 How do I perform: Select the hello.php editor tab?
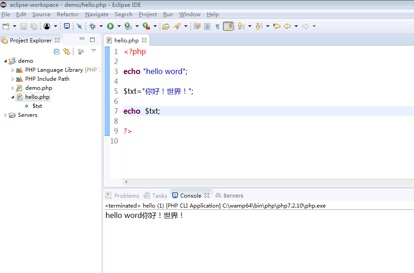(127, 41)
